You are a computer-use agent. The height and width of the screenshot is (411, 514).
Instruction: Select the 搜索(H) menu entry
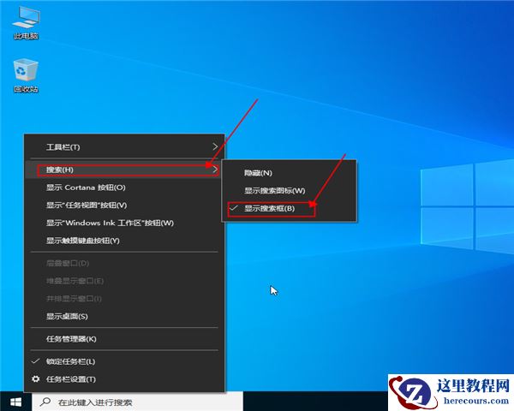click(x=124, y=170)
